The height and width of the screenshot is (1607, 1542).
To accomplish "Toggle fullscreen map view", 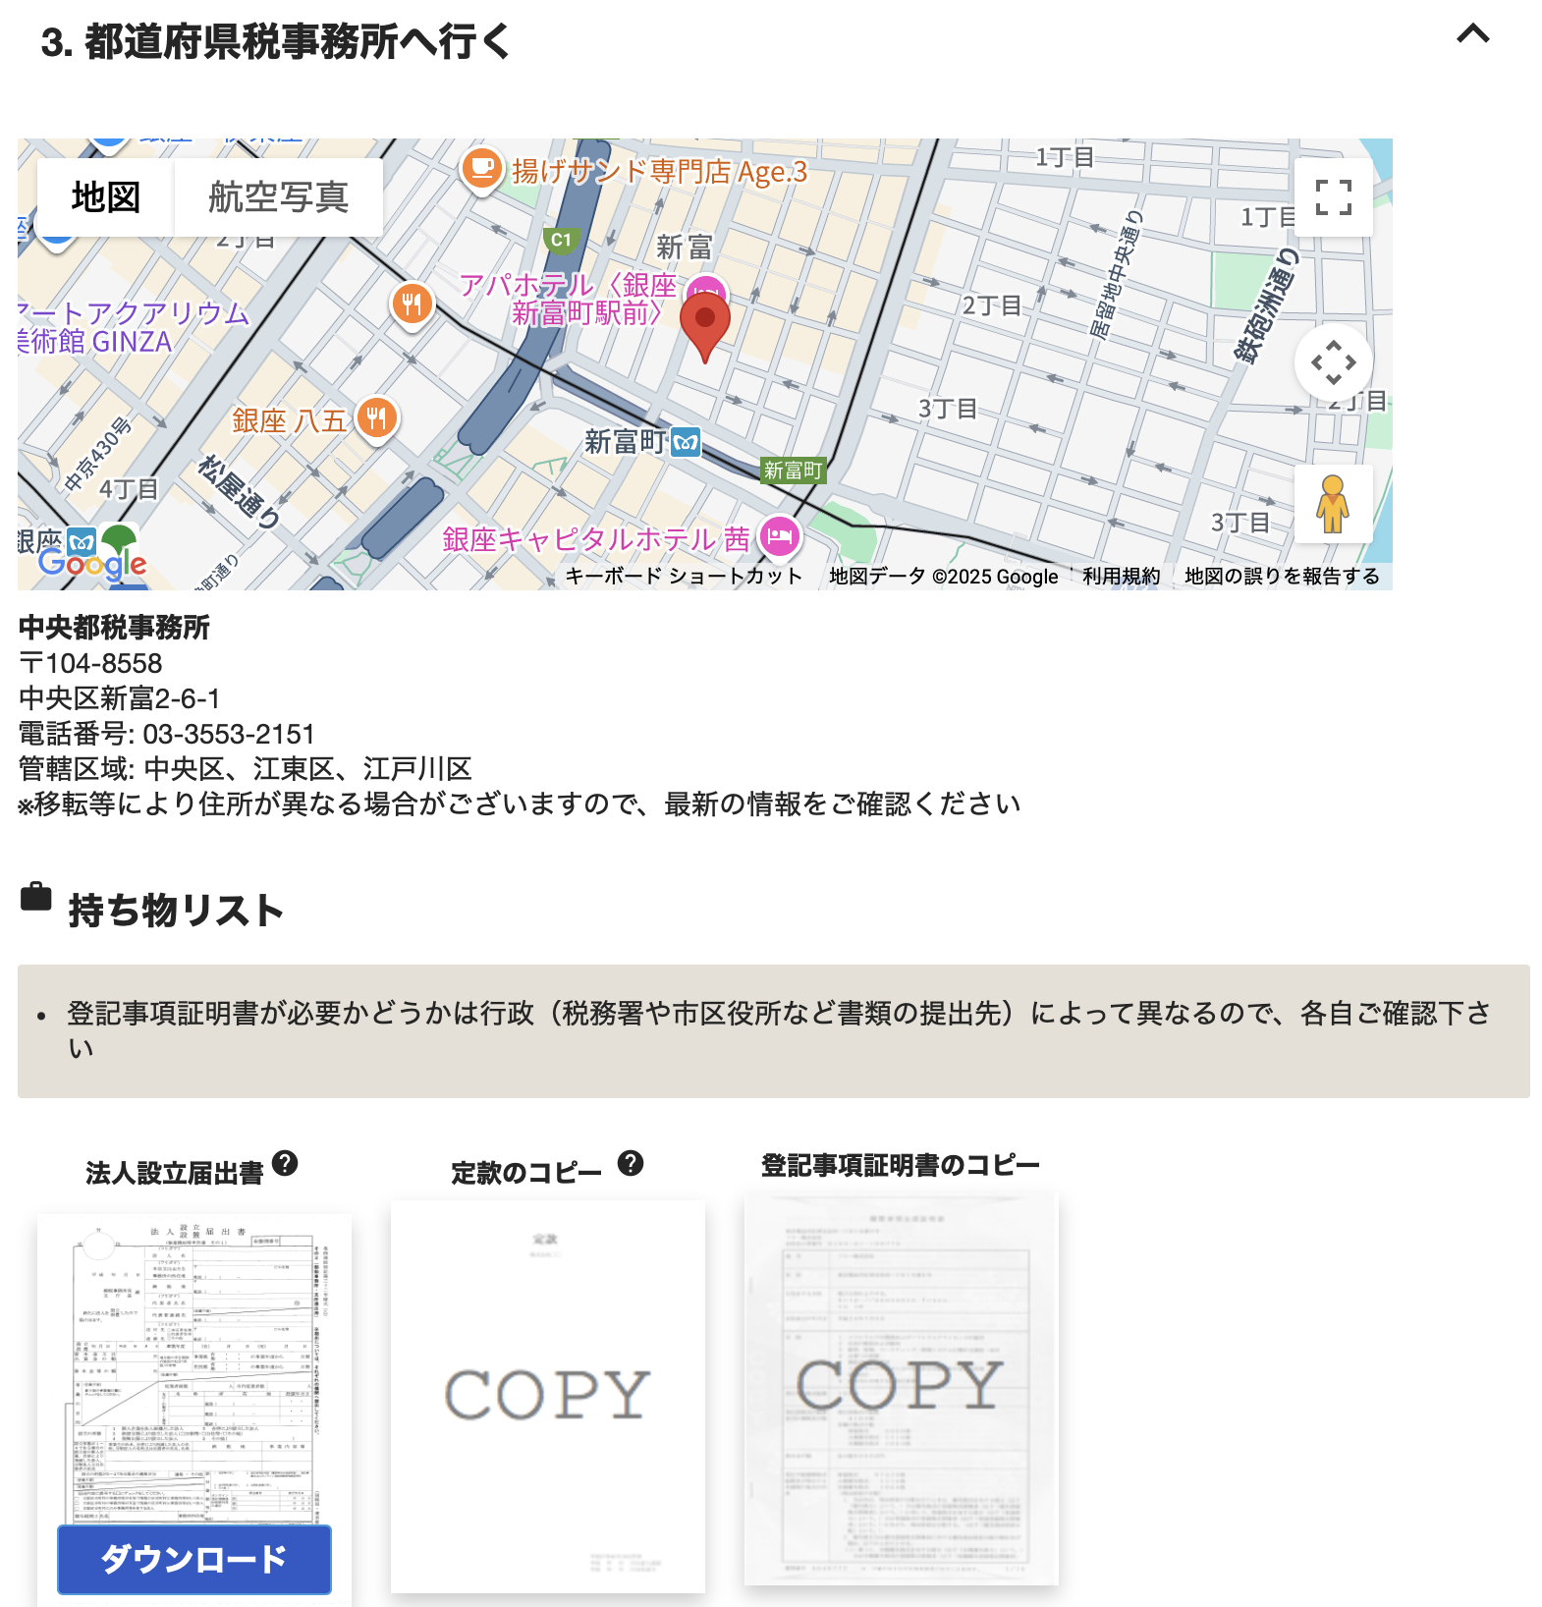I will pyautogui.click(x=1333, y=197).
